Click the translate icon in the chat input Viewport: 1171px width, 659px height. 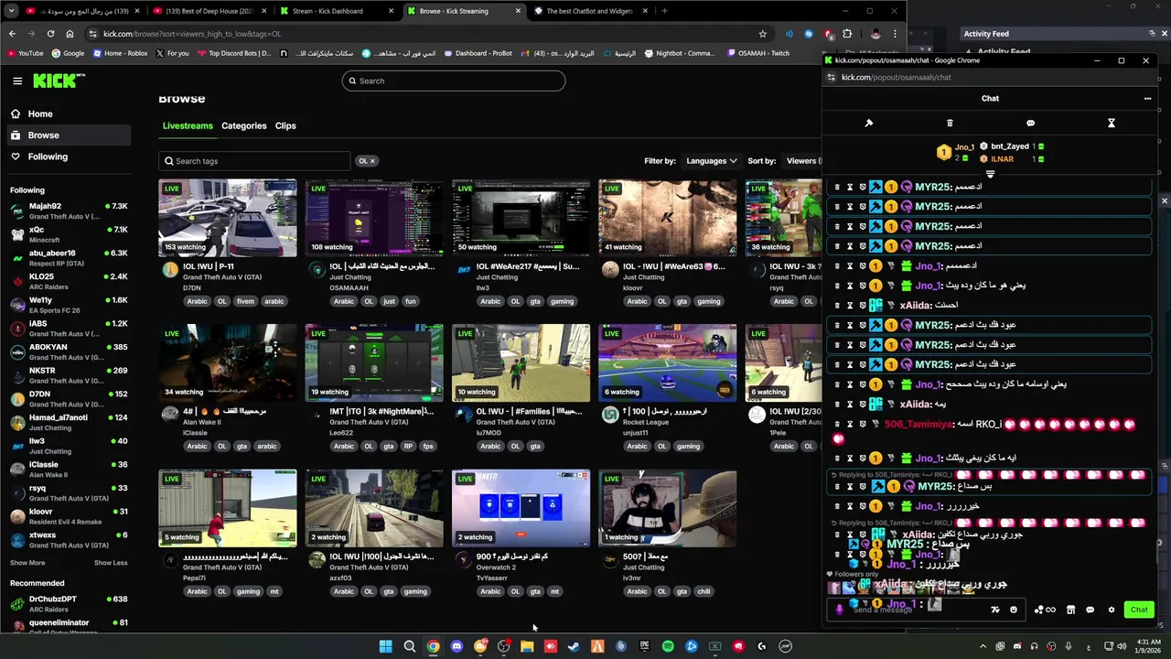coord(995,610)
